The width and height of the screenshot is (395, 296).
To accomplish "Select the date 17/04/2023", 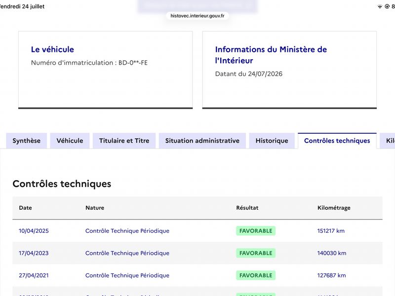I will tap(34, 253).
